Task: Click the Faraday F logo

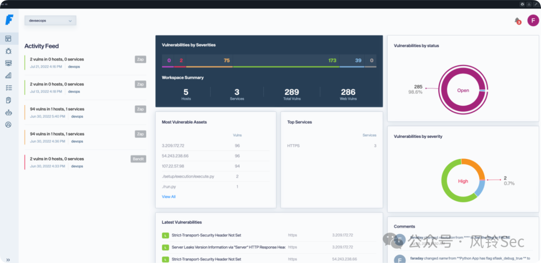Action: [x=9, y=20]
